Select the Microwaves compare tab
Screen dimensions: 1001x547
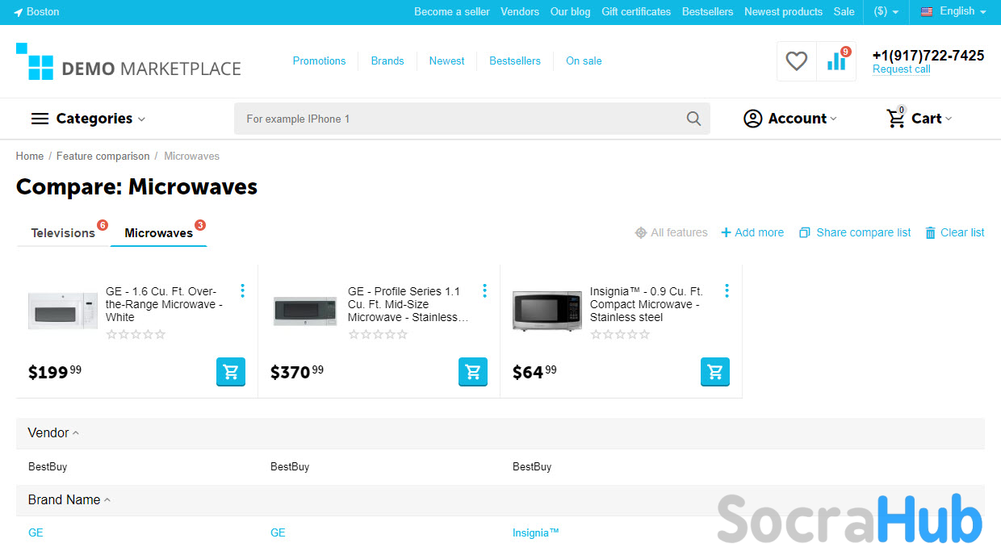click(159, 233)
